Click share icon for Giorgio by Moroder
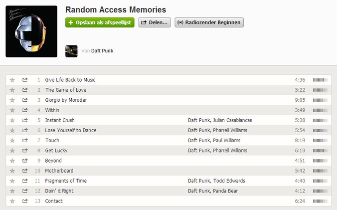 [x=25, y=100]
